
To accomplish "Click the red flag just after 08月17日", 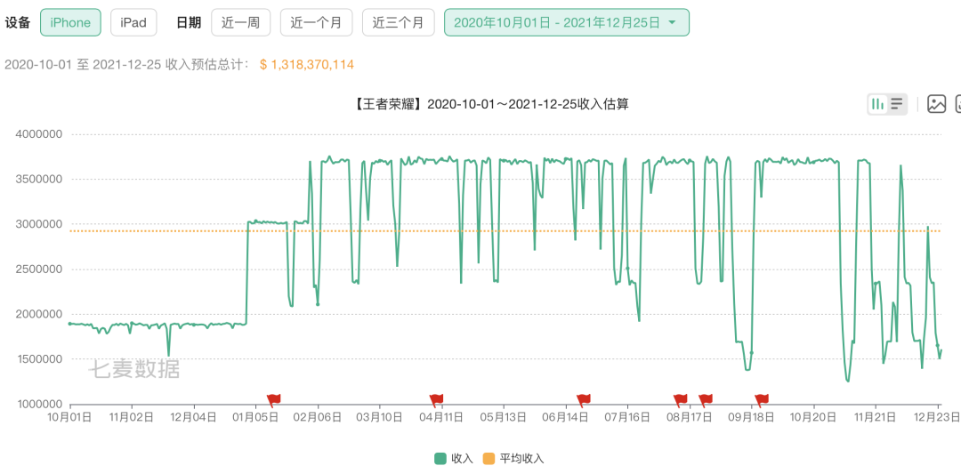I will pos(706,400).
